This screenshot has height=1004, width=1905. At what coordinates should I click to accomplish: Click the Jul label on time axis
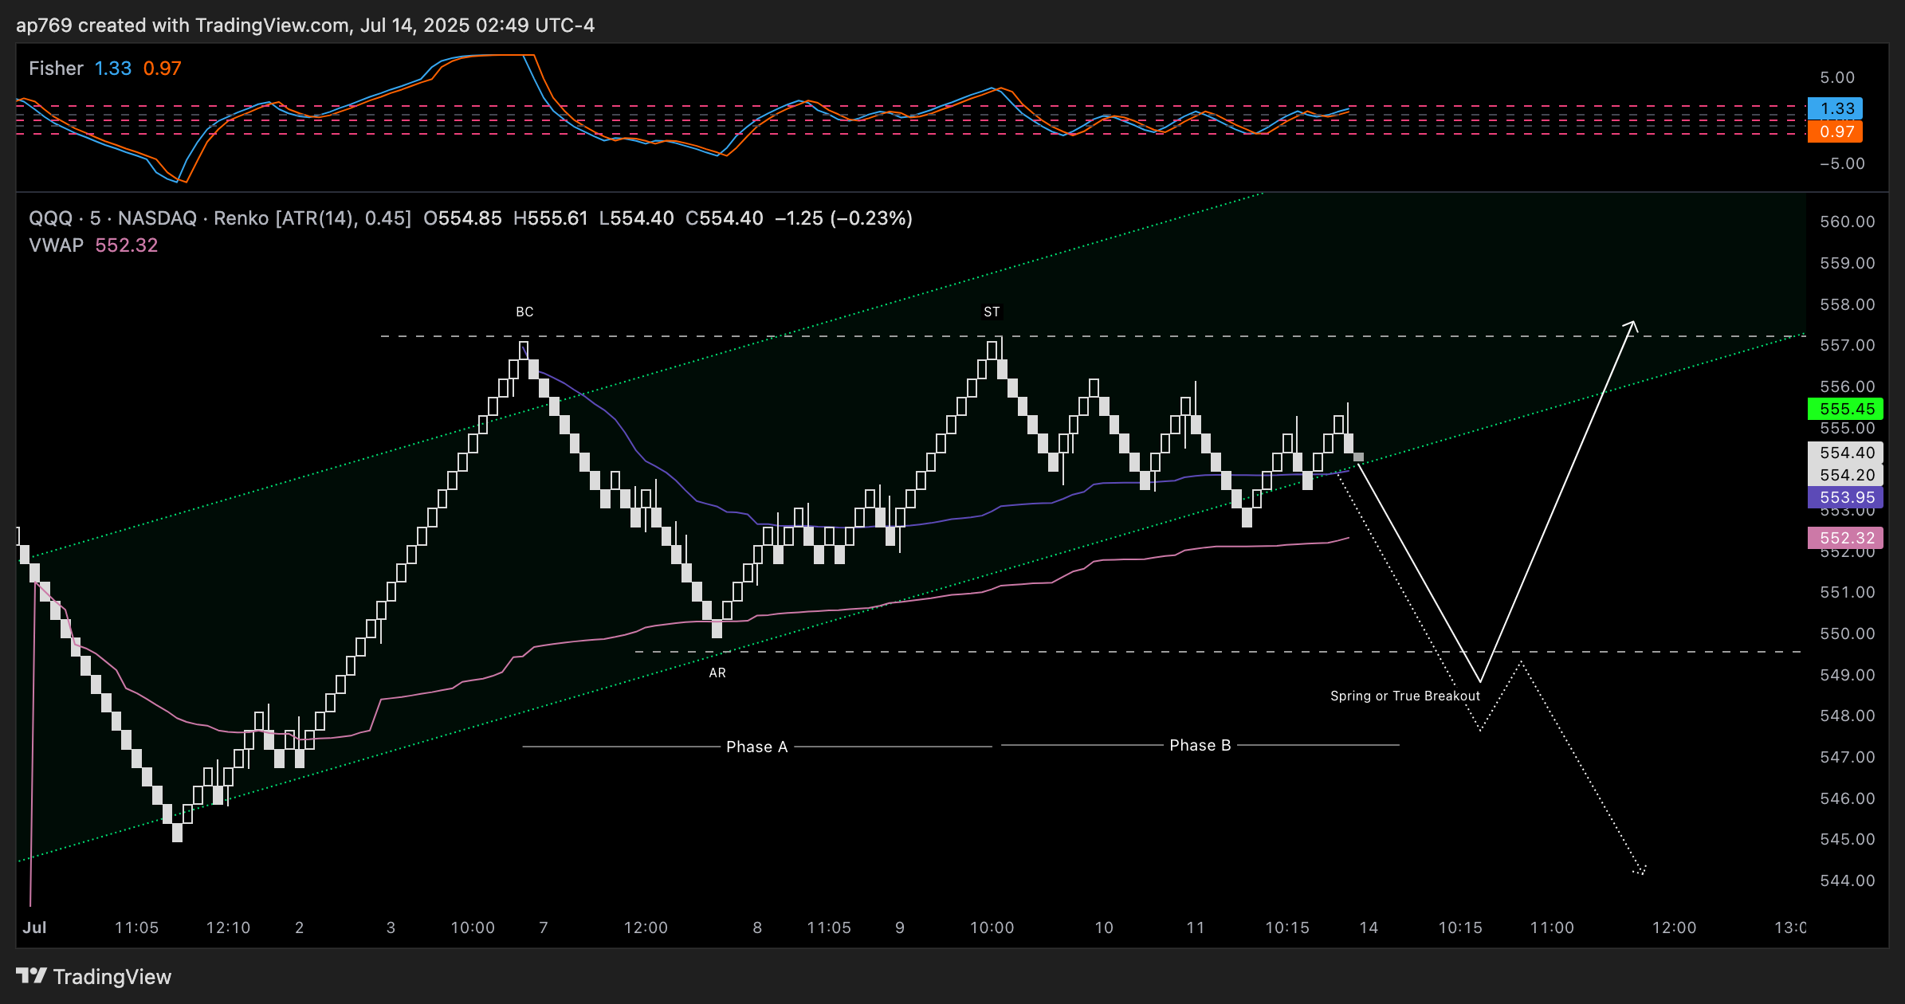coord(34,928)
